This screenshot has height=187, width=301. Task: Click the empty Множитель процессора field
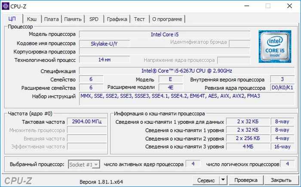[87, 130]
